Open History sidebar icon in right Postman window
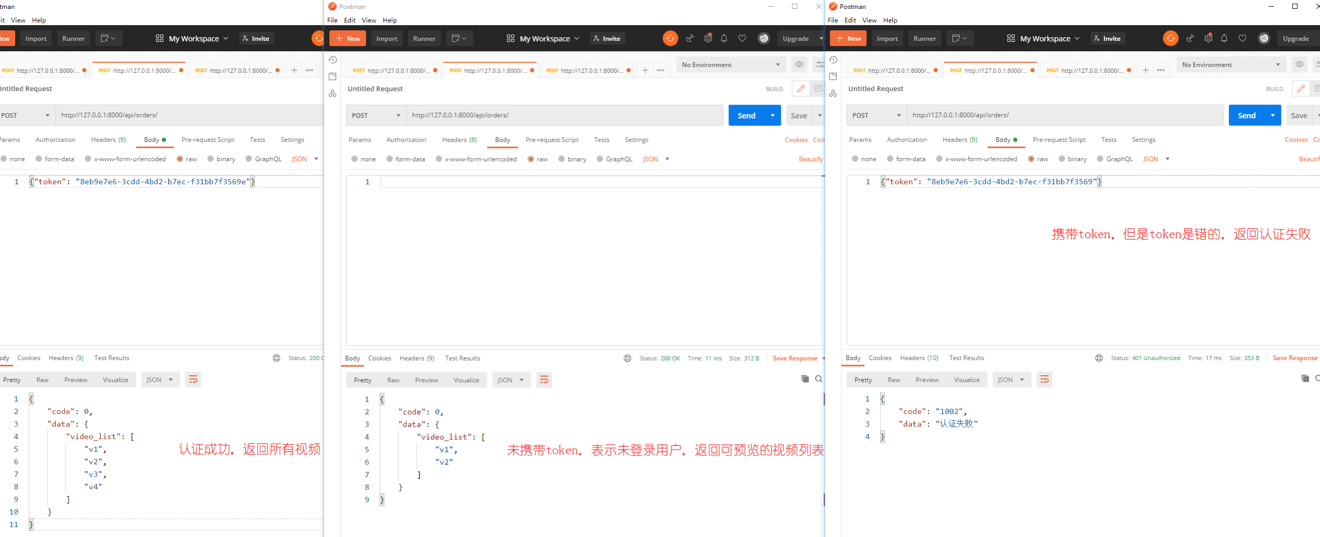This screenshot has height=537, width=1320. pos(834,60)
